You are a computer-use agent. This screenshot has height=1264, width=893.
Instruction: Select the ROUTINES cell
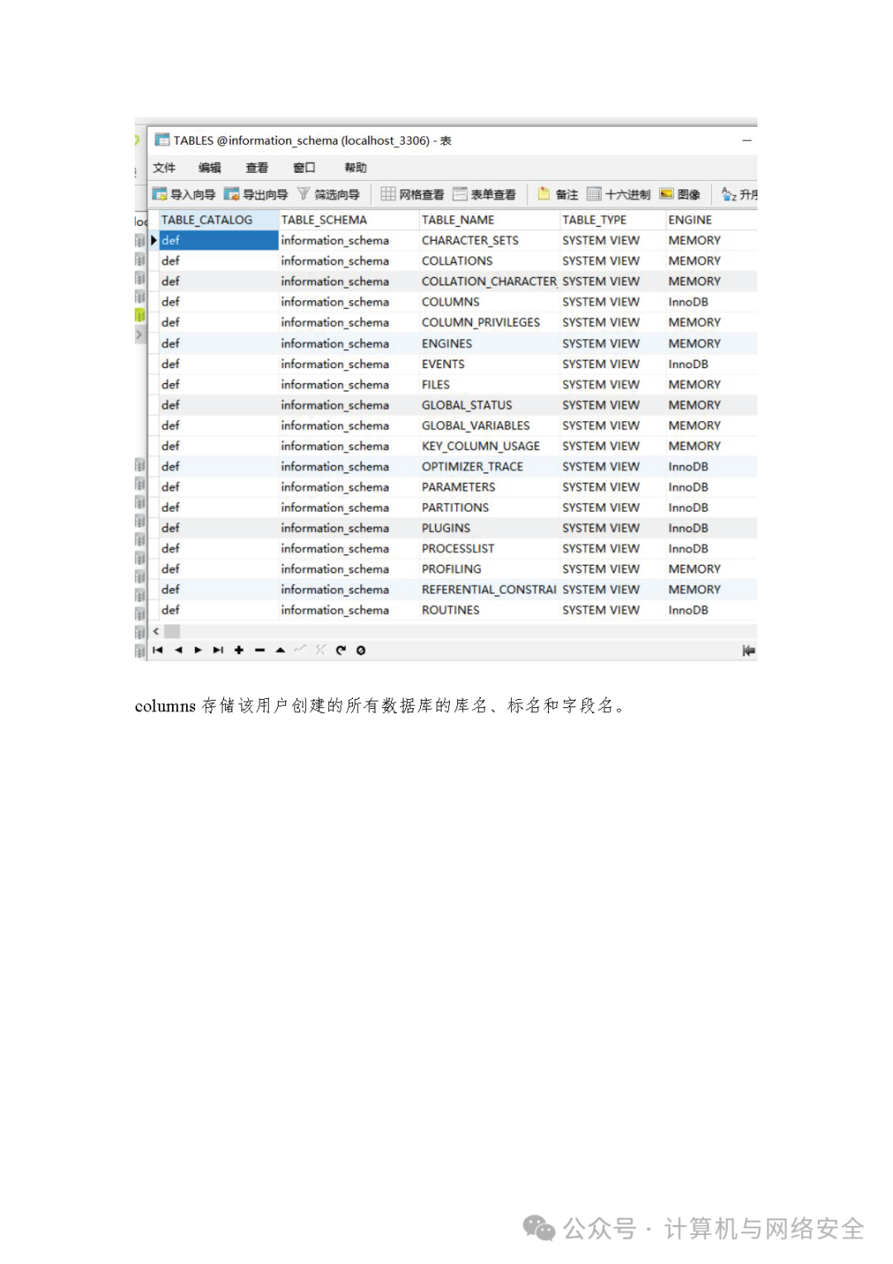(x=489, y=610)
